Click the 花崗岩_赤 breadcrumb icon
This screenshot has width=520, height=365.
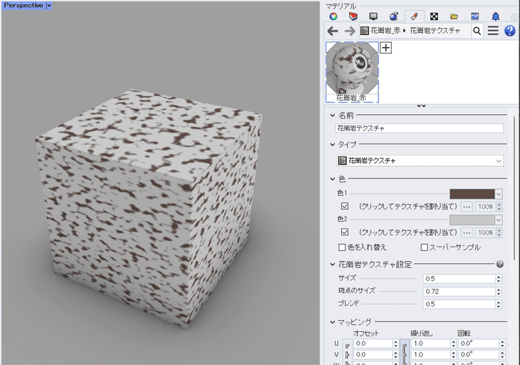(x=365, y=31)
